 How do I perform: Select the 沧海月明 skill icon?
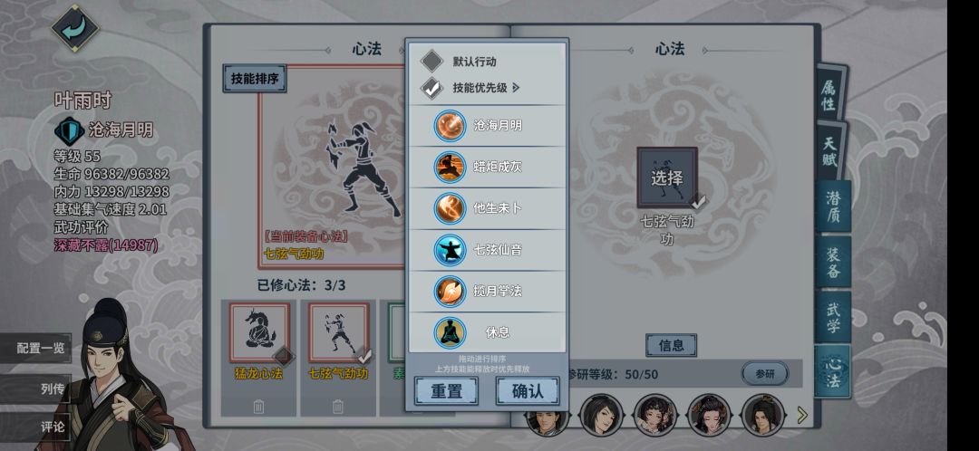(451, 125)
